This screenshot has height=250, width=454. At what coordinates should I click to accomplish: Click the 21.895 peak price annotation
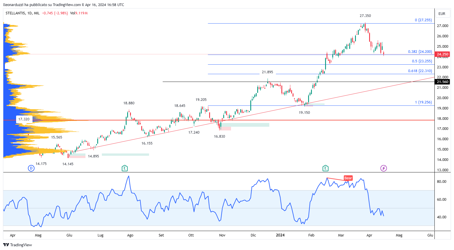[268, 72]
